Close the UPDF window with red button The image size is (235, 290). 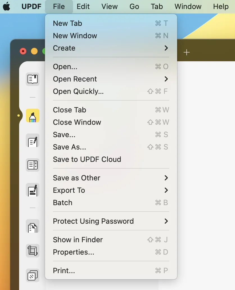point(23,51)
